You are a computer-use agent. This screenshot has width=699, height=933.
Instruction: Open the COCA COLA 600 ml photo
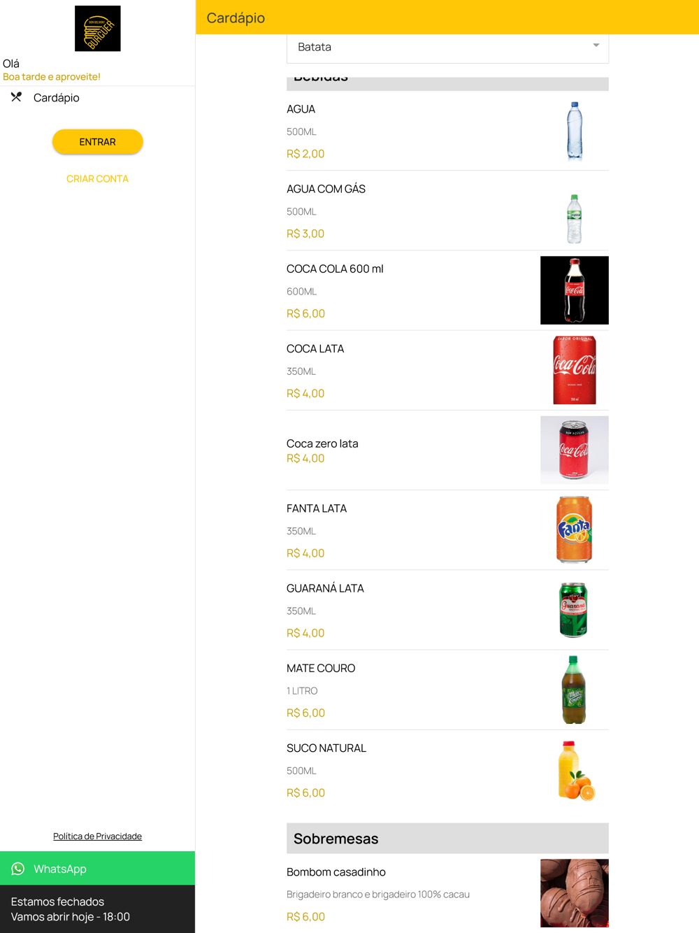(x=574, y=290)
